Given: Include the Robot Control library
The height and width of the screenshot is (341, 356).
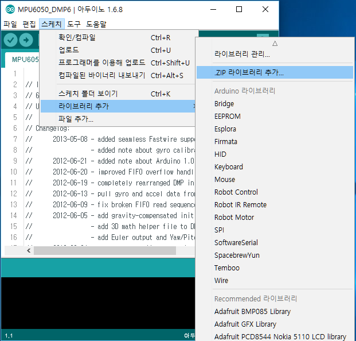Looking at the screenshot, I should pyautogui.click(x=275, y=192).
